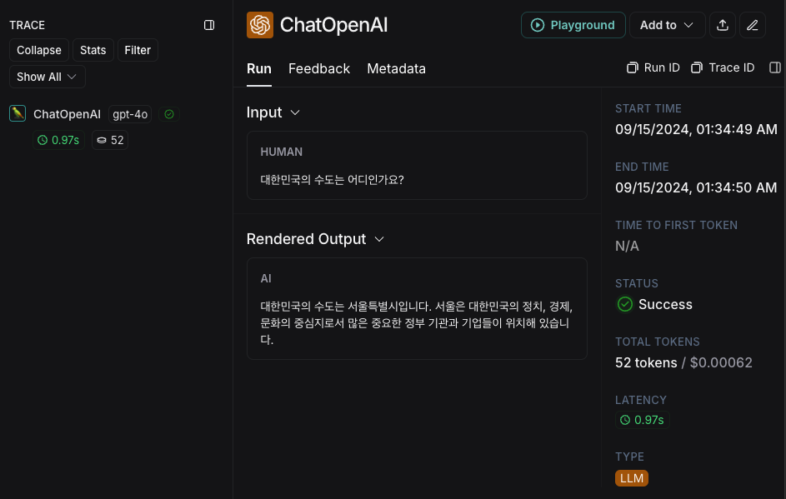This screenshot has width=786, height=499.
Task: Click the pencil edit icon button
Action: pos(753,25)
